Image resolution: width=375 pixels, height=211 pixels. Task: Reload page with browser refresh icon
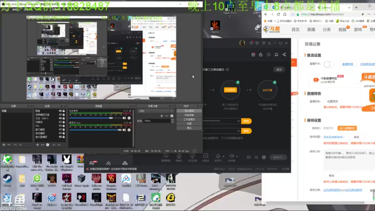tap(278, 14)
